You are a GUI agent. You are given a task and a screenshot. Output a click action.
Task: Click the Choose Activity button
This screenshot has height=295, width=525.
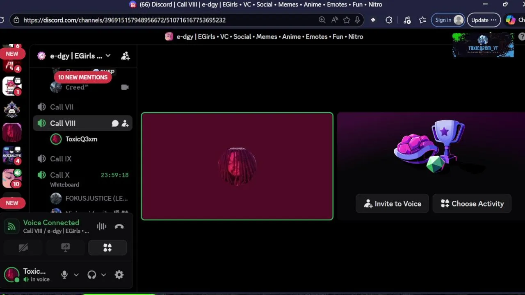click(x=472, y=204)
